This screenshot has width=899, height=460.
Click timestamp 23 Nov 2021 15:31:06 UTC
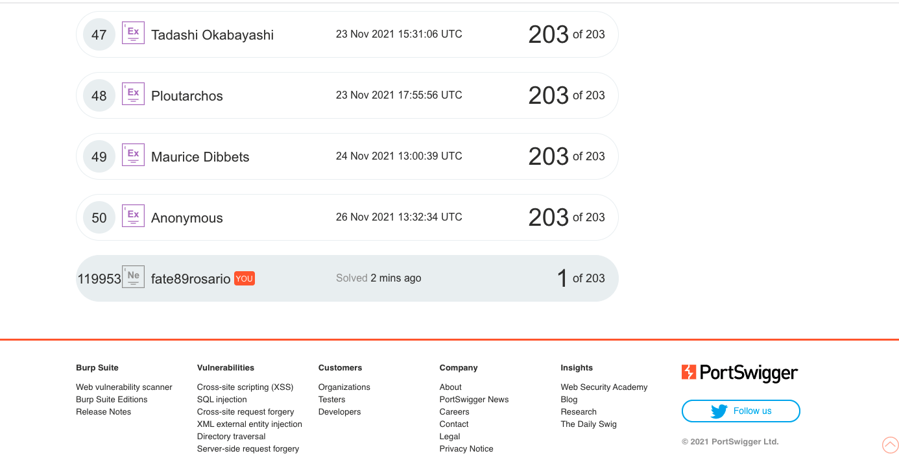[399, 34]
